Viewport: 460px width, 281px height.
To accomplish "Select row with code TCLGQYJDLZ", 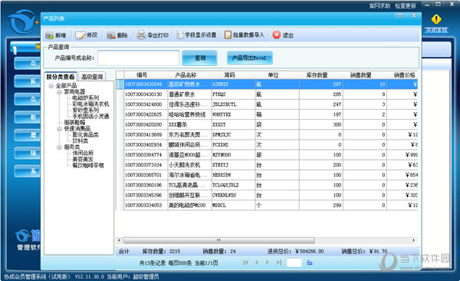I will tap(267, 185).
